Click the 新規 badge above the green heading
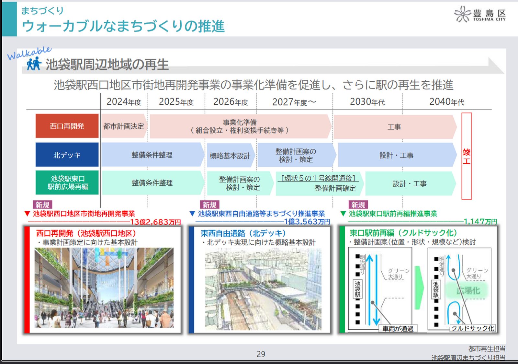Viewport: 518px width, 364px height. click(x=358, y=205)
